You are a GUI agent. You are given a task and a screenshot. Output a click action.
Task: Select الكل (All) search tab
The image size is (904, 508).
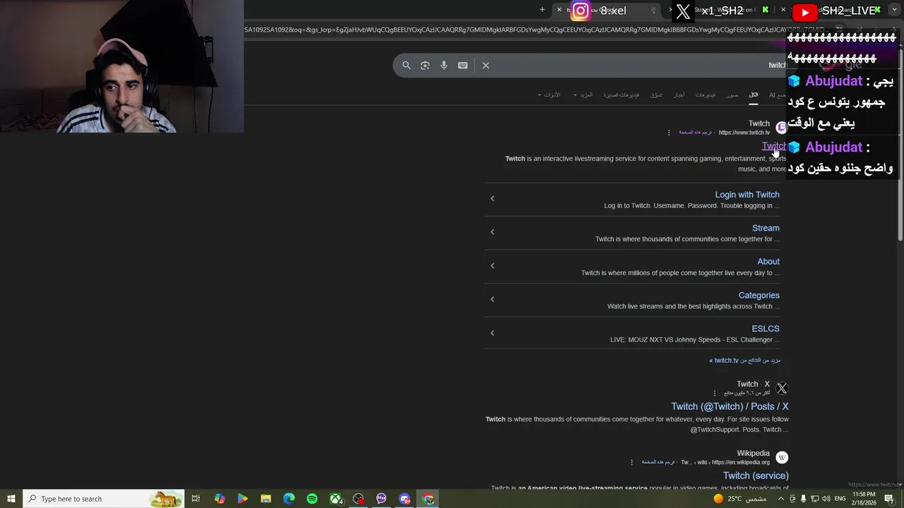(754, 95)
